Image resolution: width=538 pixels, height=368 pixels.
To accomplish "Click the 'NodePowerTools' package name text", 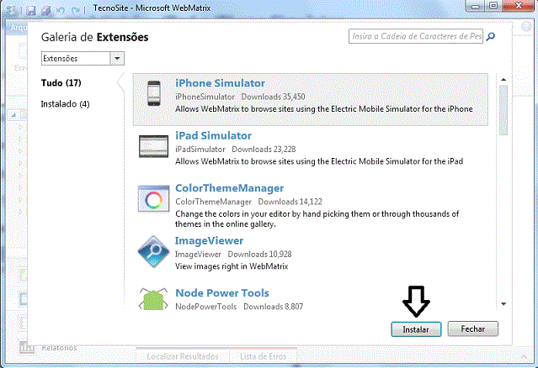I will pyautogui.click(x=206, y=307).
